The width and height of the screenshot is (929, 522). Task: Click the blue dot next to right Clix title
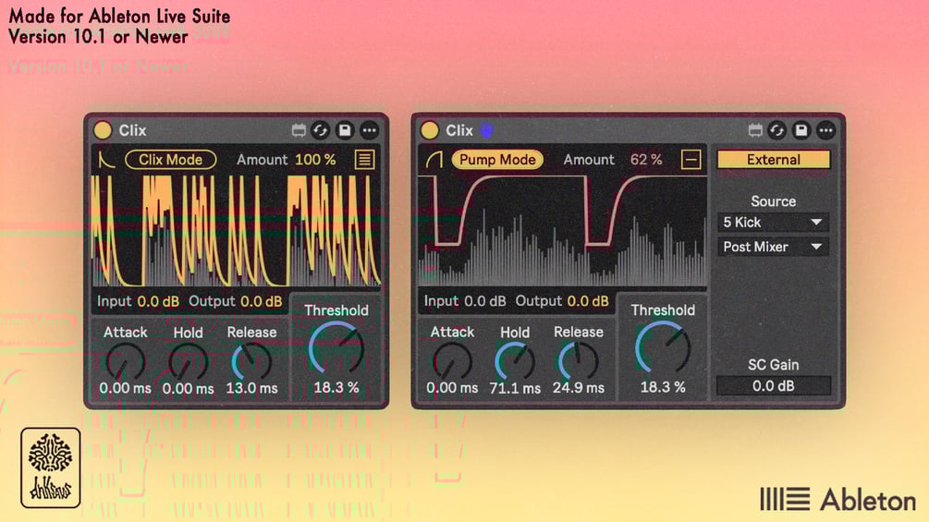pos(486,130)
